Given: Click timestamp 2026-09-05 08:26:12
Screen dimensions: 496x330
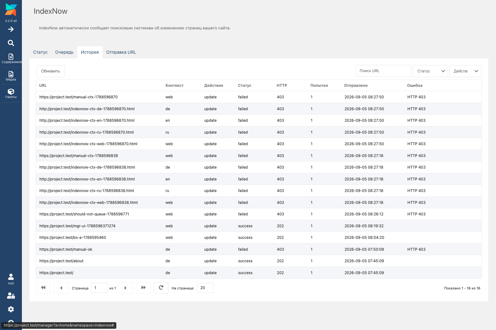Looking at the screenshot, I should (364, 214).
